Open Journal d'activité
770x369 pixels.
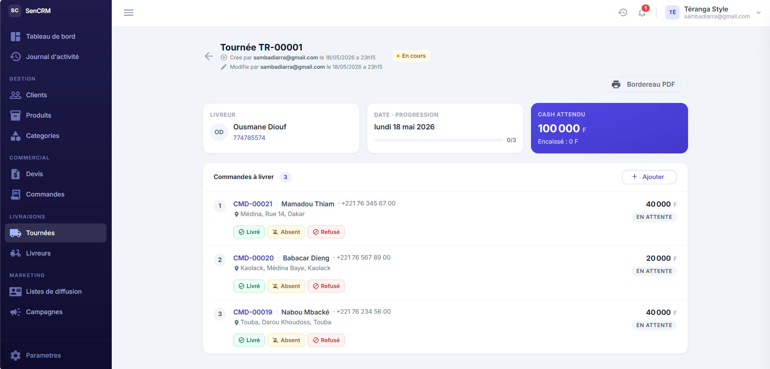tap(55, 57)
